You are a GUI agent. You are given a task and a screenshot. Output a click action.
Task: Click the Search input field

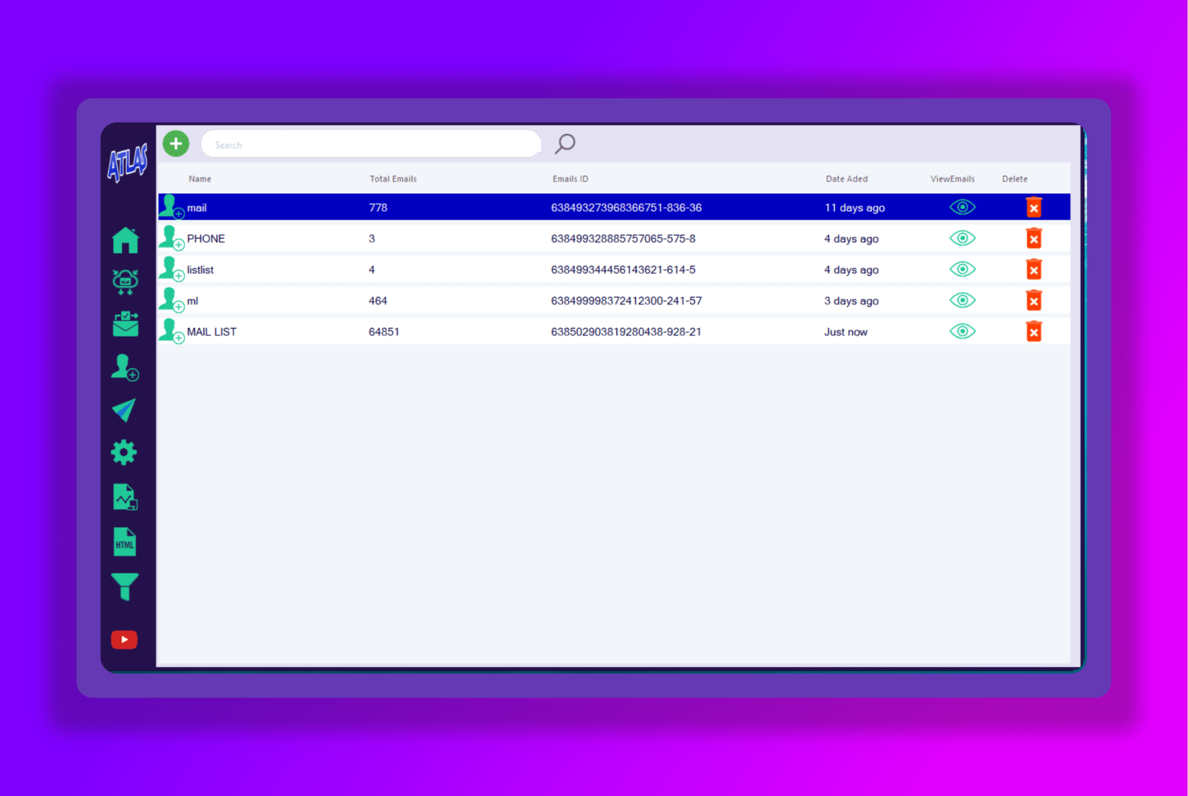pos(371,145)
